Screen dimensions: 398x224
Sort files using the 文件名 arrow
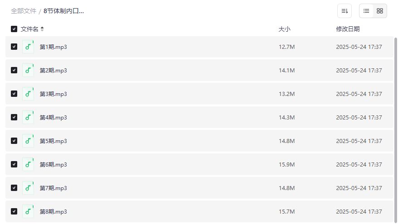click(42, 29)
